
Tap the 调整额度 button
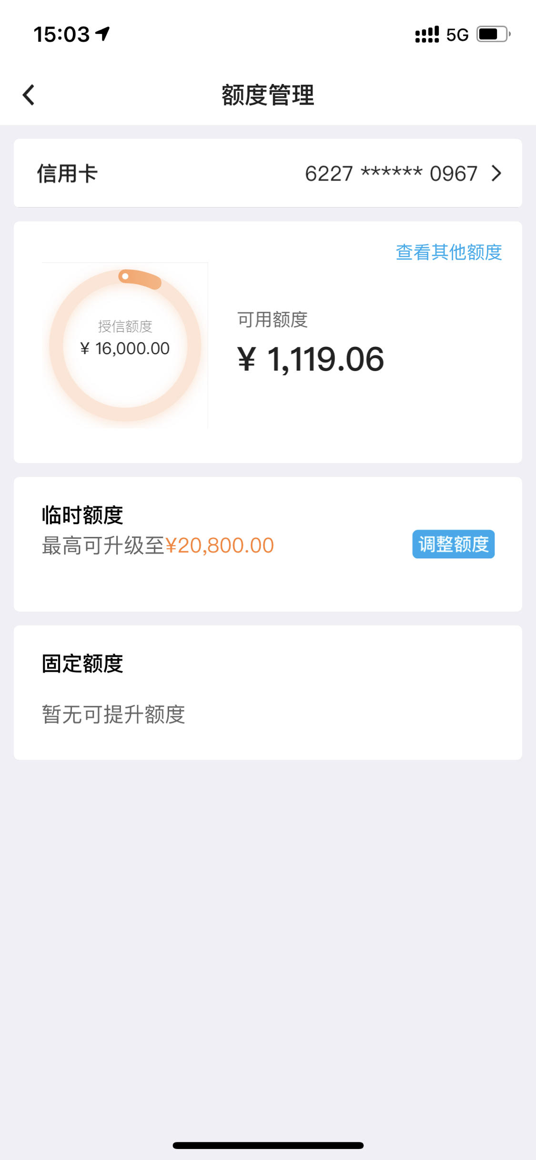453,544
